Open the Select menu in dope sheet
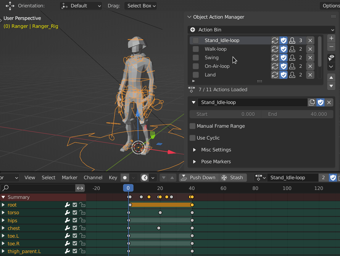The image size is (340, 256). pyautogui.click(x=49, y=177)
